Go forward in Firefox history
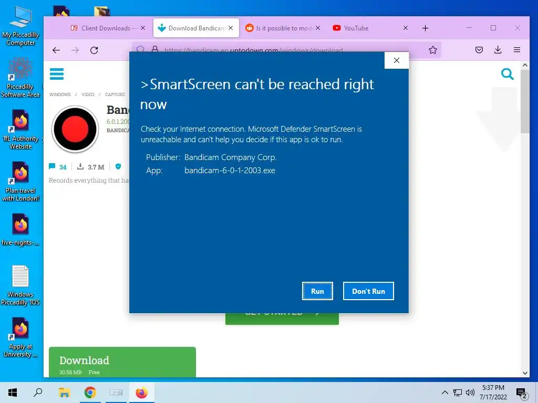 pyautogui.click(x=75, y=50)
